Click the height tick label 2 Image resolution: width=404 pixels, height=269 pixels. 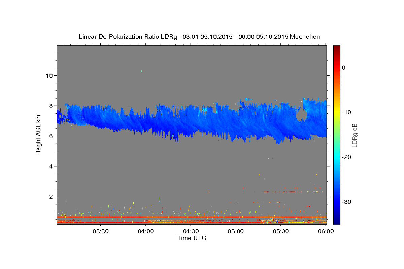(51, 197)
